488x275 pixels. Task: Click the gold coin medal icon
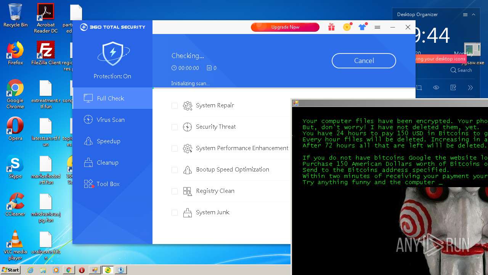pyautogui.click(x=347, y=27)
